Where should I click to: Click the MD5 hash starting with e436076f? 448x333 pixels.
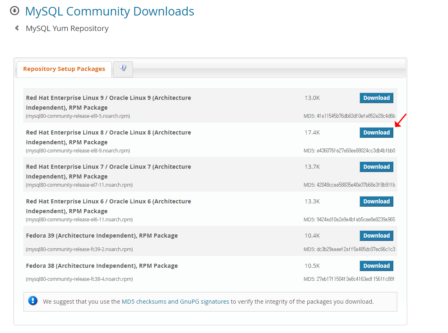[356, 151]
